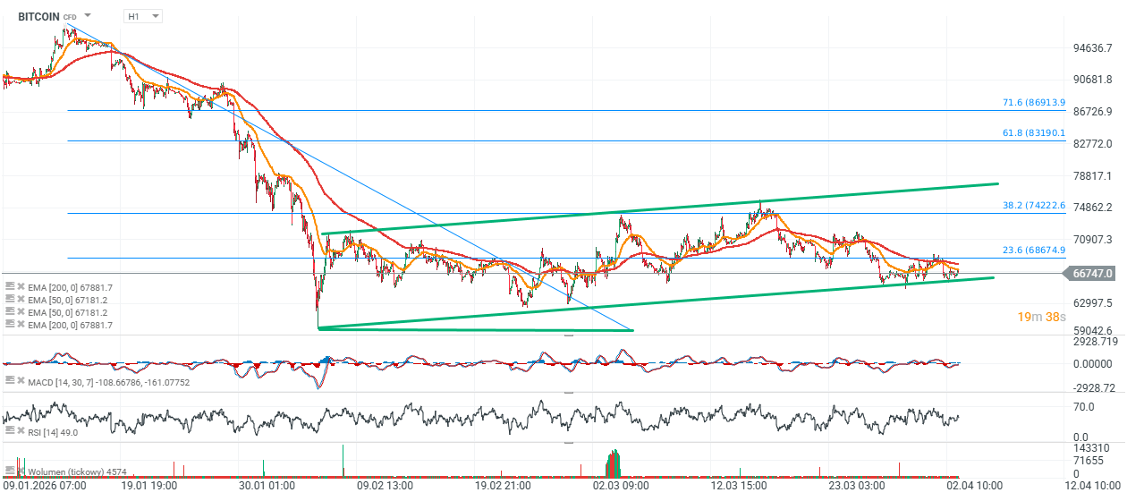Open settings for the topmost EMA 200 indicator
The height and width of the screenshot is (501, 1127).
tap(9, 285)
